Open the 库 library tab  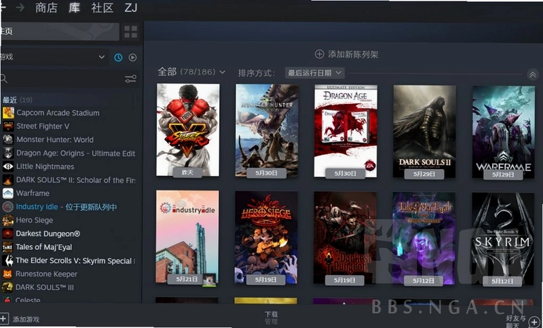[x=75, y=7]
